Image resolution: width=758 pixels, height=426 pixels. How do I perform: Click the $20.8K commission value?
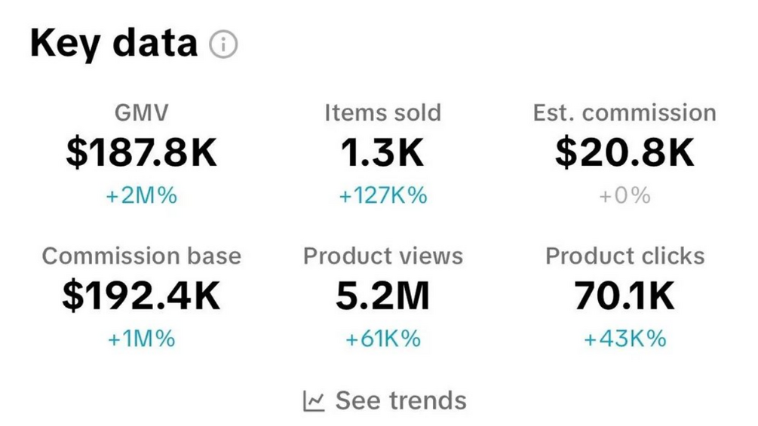[625, 152]
